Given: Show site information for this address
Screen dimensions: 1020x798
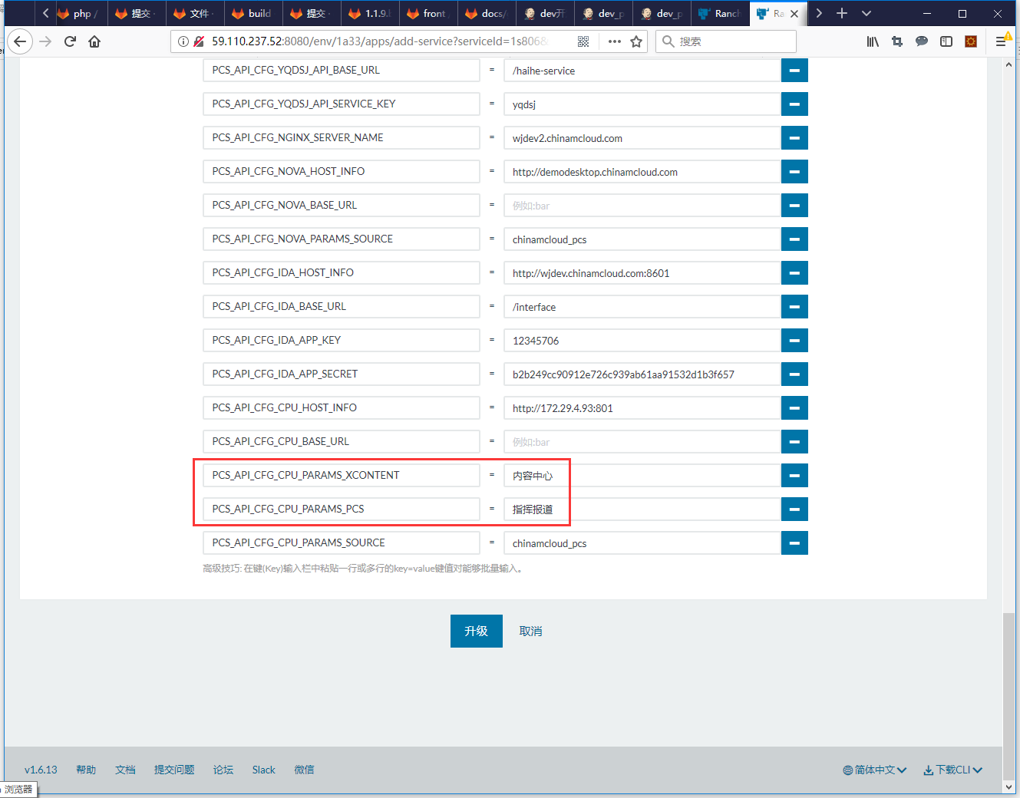Looking at the screenshot, I should (183, 41).
